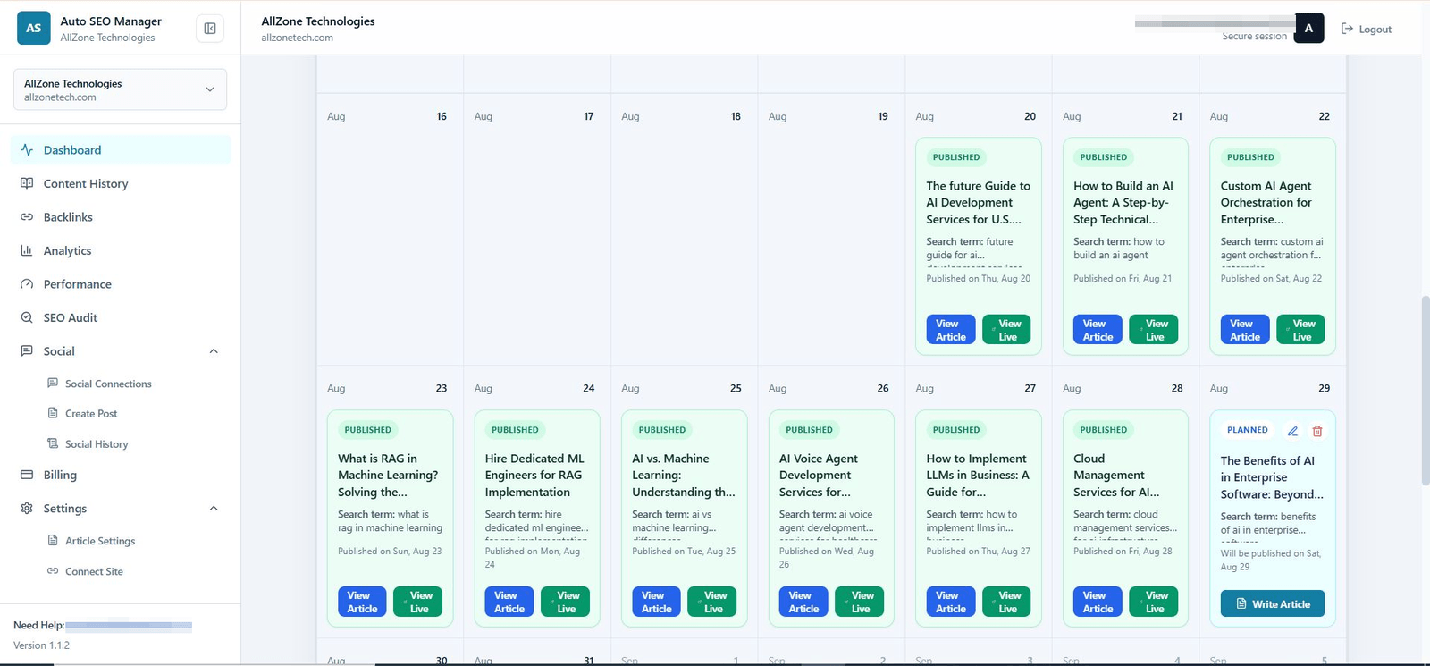
Task: Log out using the Logout button
Action: (1367, 29)
